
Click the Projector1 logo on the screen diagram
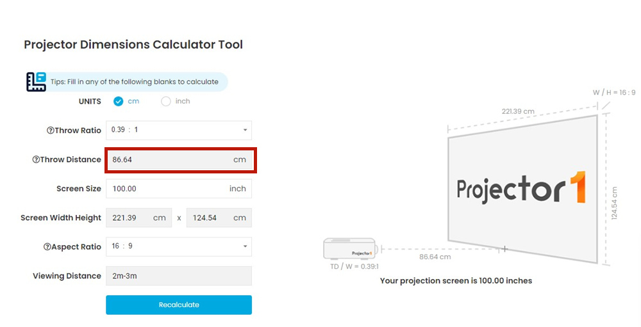click(x=520, y=189)
